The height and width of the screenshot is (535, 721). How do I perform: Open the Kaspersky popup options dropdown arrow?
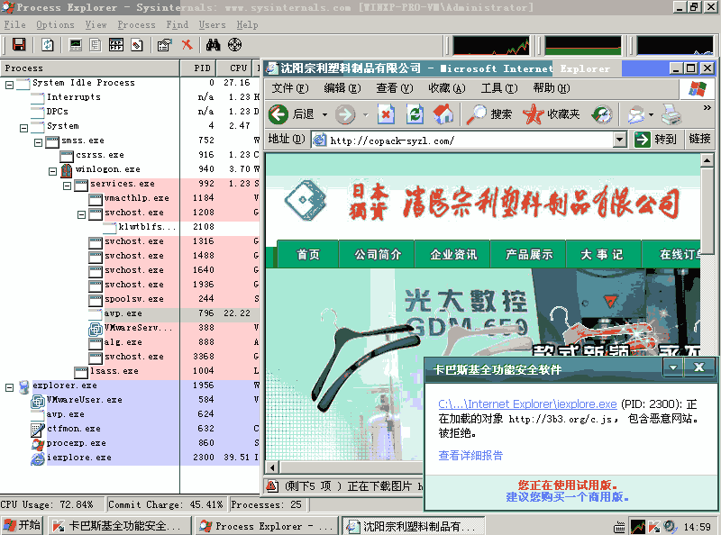click(672, 367)
